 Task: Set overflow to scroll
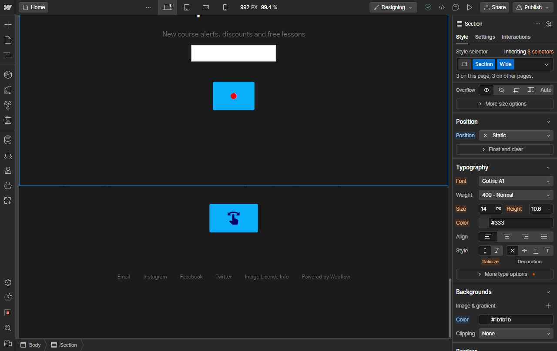(x=531, y=90)
